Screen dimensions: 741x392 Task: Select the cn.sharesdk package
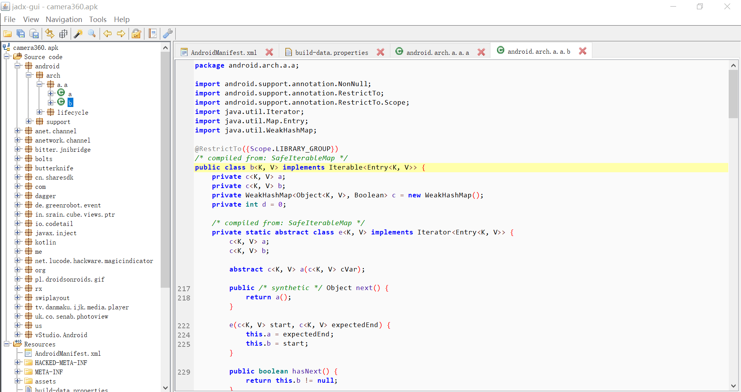(x=54, y=177)
